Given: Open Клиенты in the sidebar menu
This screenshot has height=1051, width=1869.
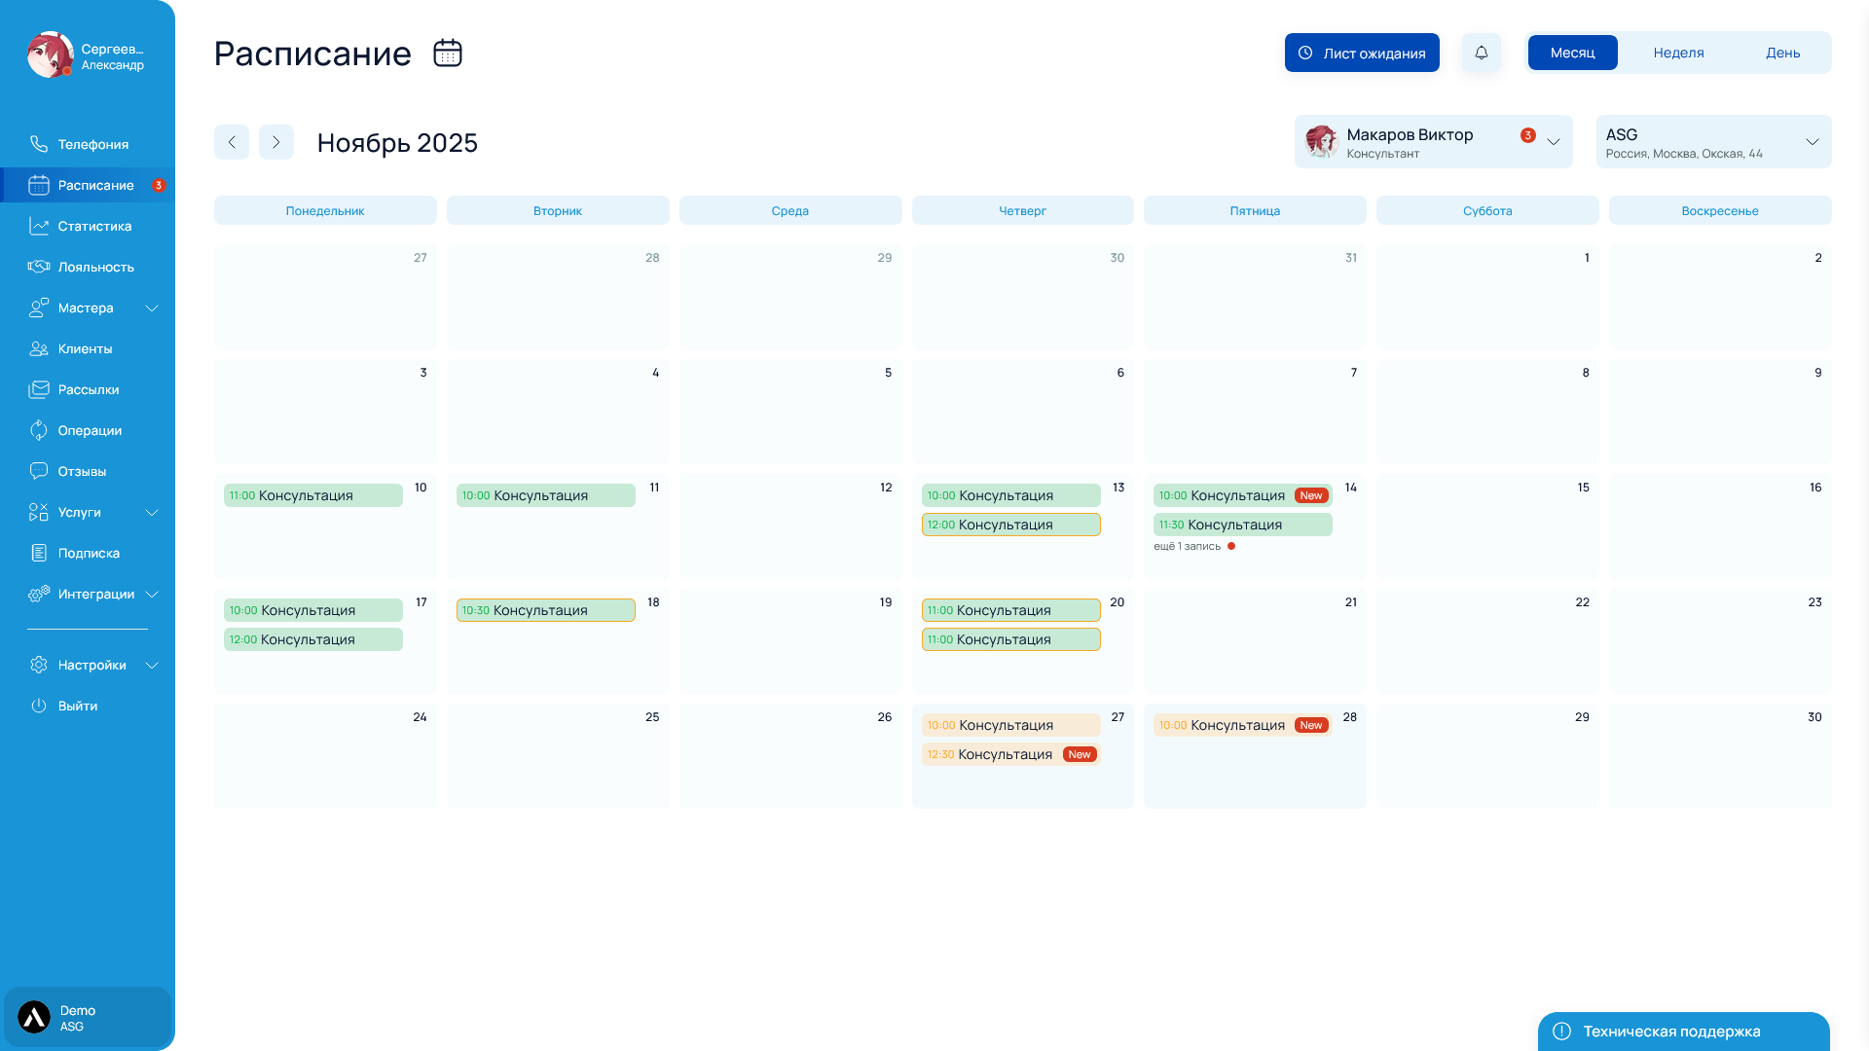Looking at the screenshot, I should (85, 348).
